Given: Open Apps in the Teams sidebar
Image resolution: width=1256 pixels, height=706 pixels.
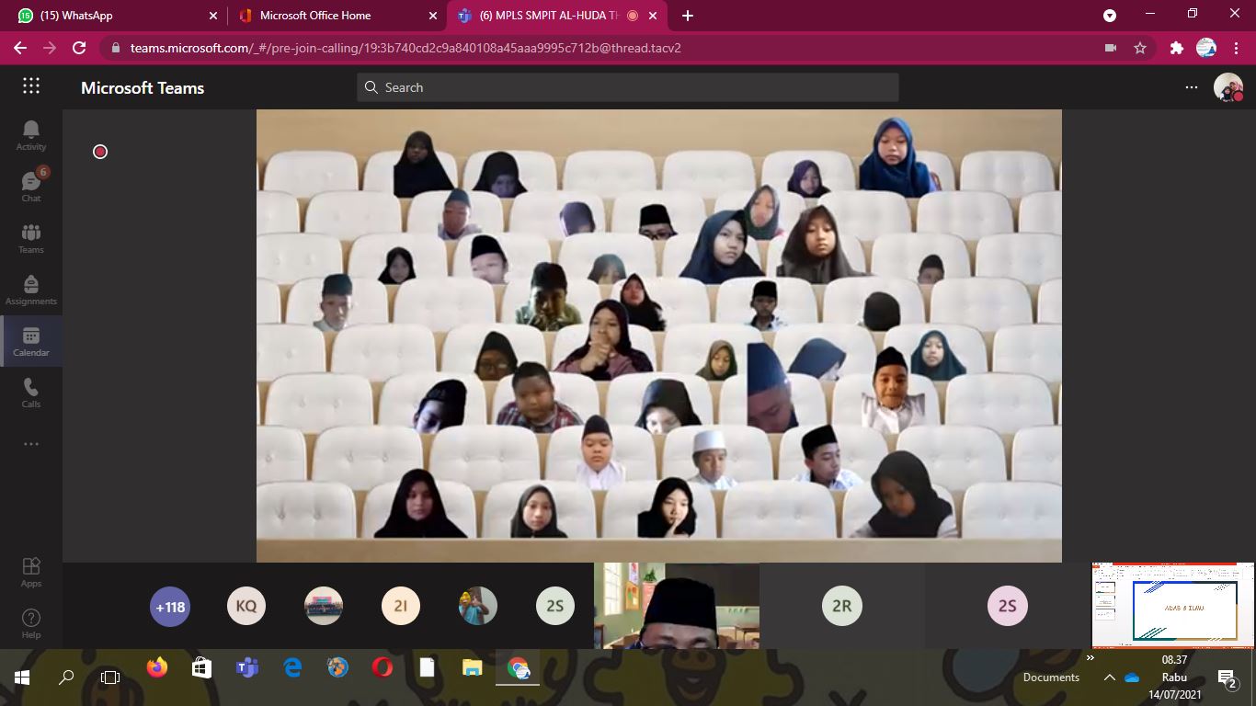Looking at the screenshot, I should pyautogui.click(x=31, y=571).
